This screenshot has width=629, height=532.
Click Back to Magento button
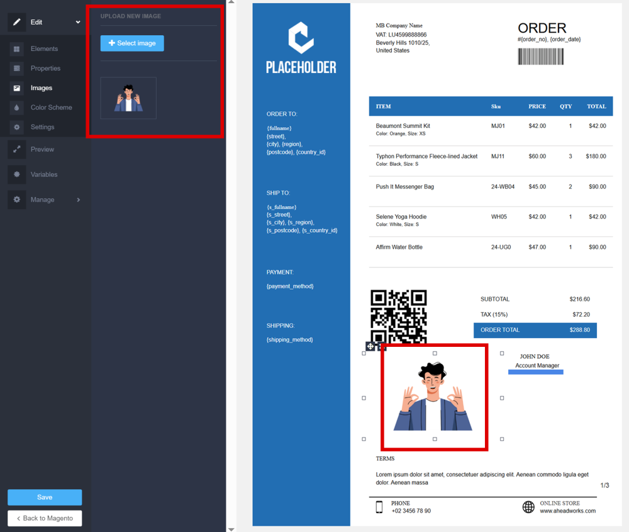pyautogui.click(x=45, y=518)
